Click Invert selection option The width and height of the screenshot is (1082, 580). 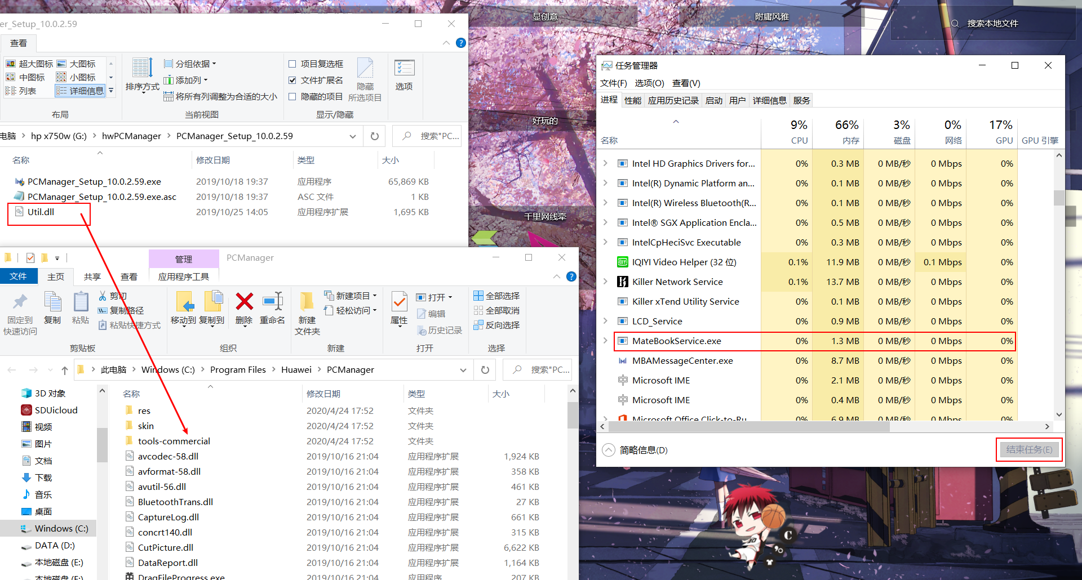[496, 325]
